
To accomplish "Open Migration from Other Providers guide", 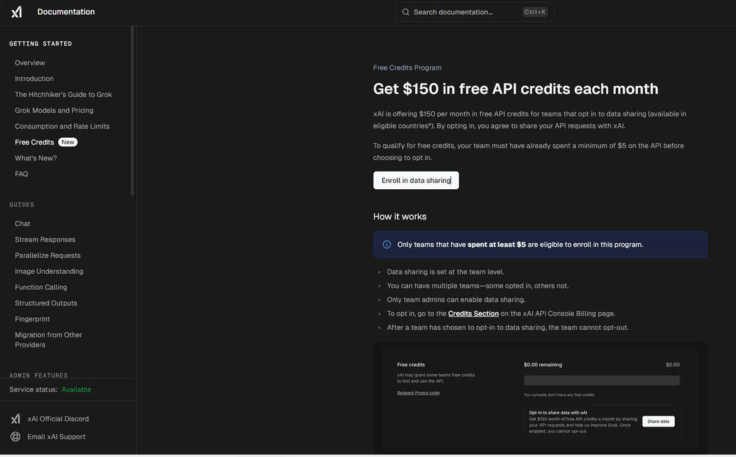I will [48, 340].
